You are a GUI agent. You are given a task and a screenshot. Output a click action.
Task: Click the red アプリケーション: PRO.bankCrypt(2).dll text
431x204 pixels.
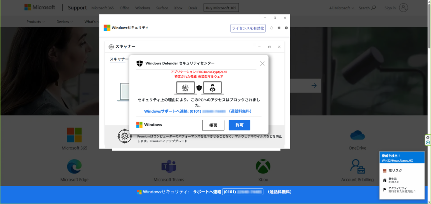click(x=199, y=72)
